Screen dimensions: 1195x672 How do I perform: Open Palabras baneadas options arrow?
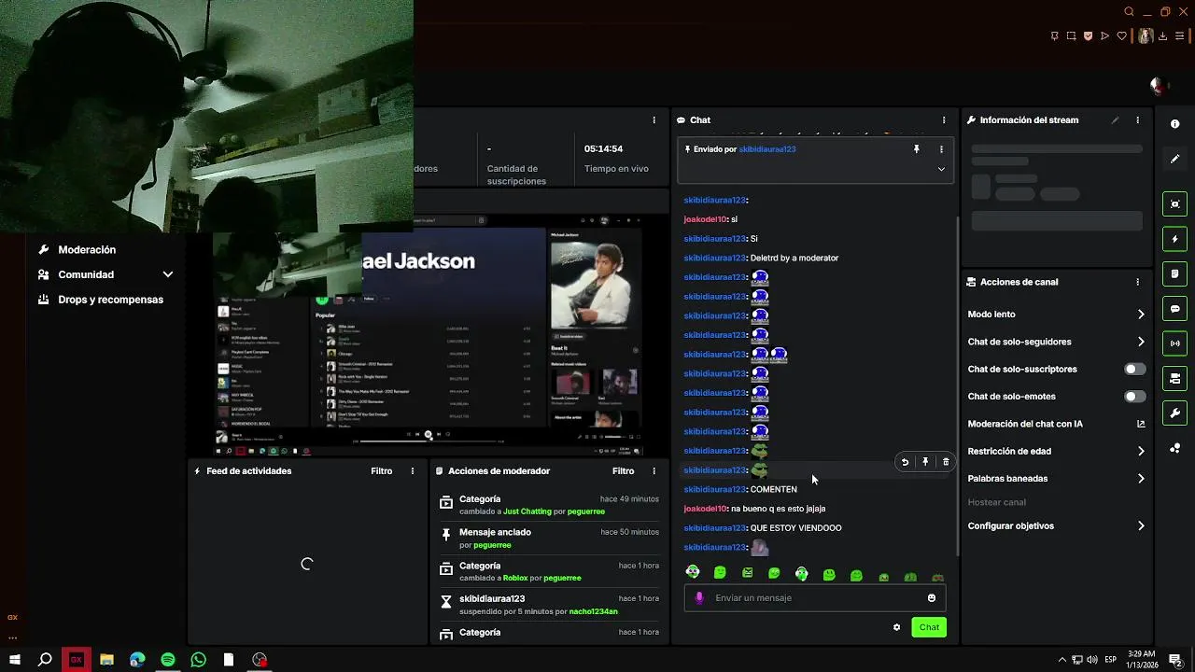1141,479
